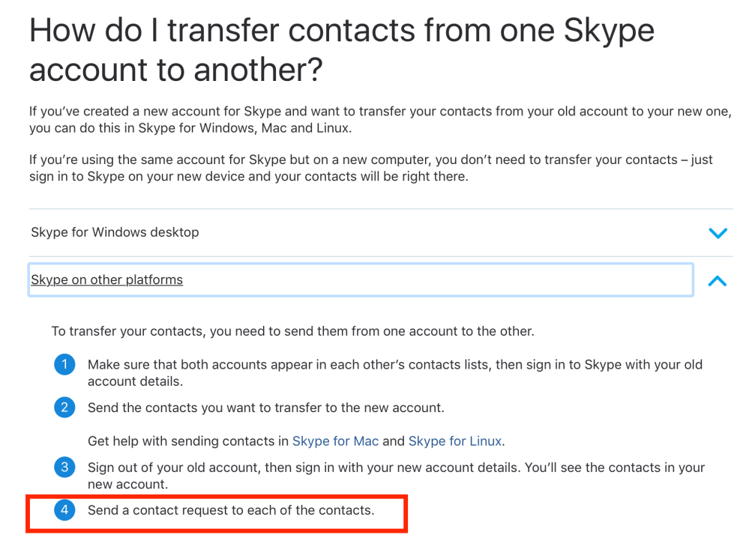Expand the Skype for Windows desktop chevron
This screenshot has height=541, width=749.
pos(718,233)
